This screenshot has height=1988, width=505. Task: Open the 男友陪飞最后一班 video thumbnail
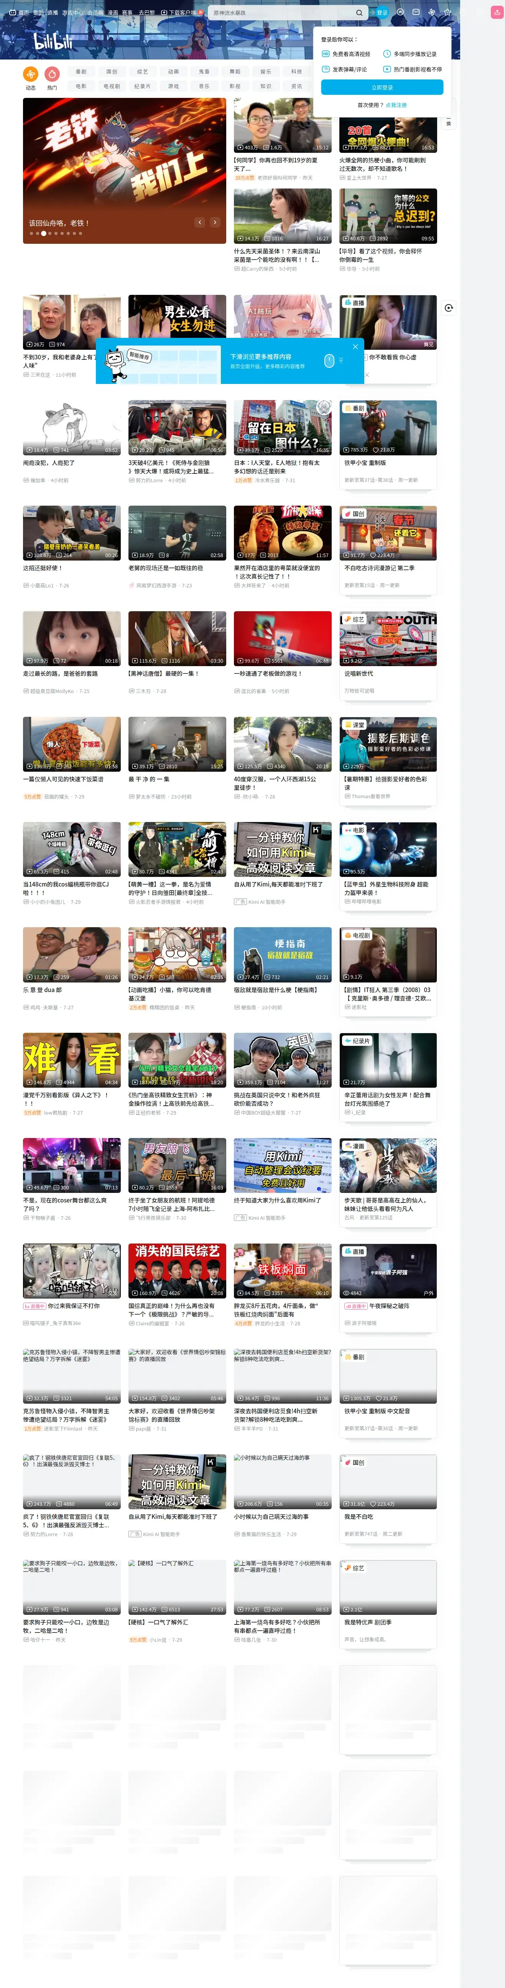[177, 1165]
